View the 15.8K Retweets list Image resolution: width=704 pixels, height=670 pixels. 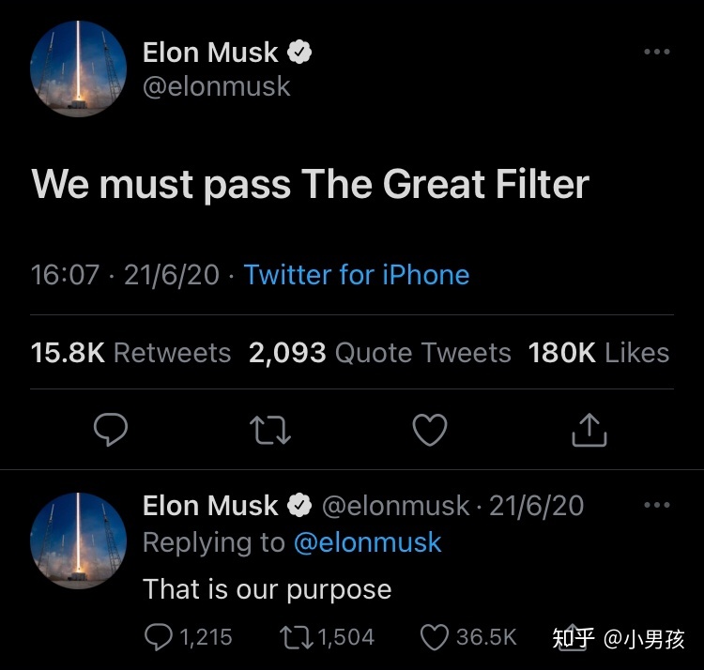(130, 353)
